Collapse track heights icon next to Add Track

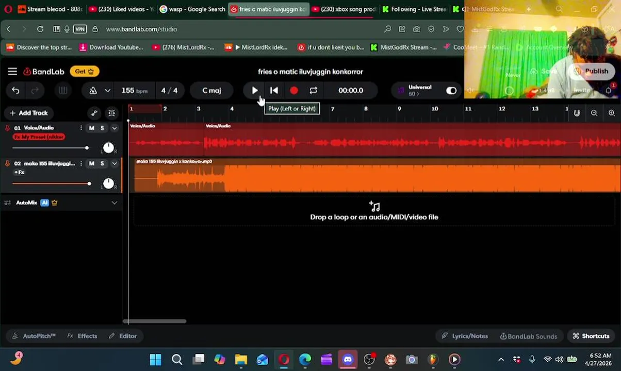click(111, 113)
